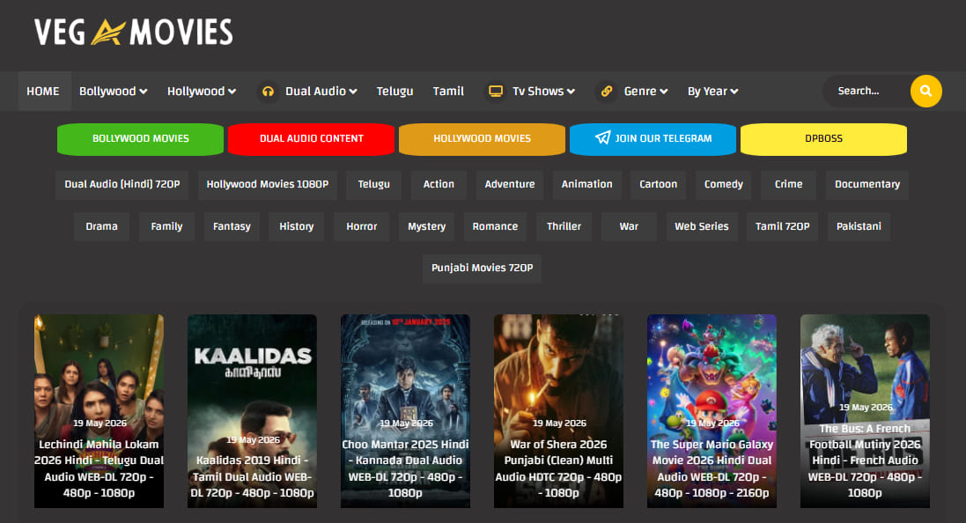Open the Choo Mantar 2025 movie poster
Viewport: 966px width, 523px height.
pyautogui.click(x=405, y=411)
